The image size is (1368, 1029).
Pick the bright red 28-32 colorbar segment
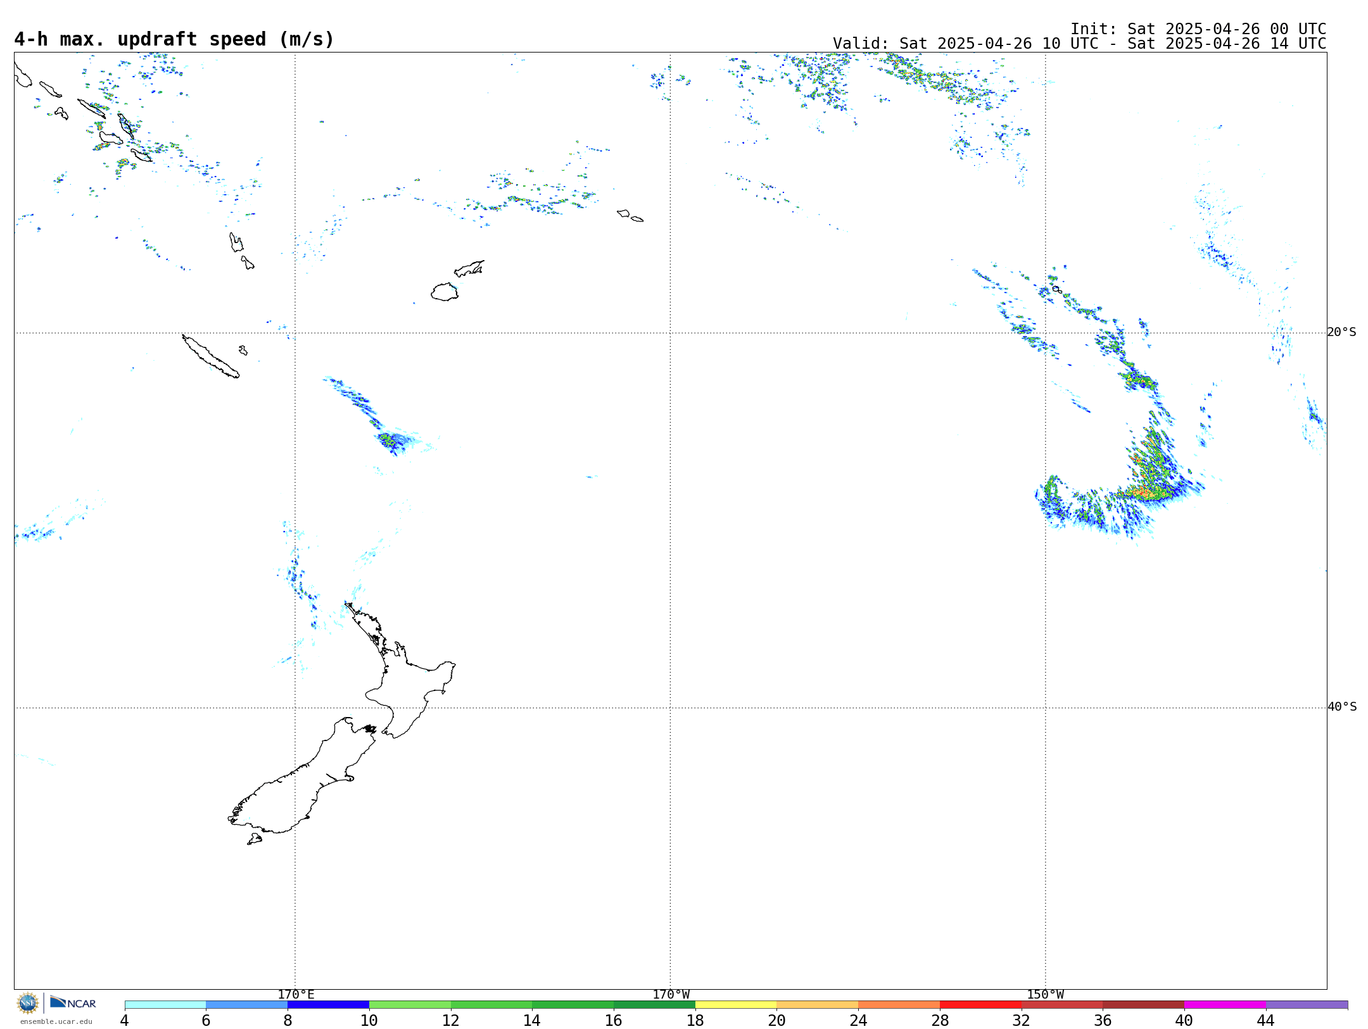[980, 1005]
